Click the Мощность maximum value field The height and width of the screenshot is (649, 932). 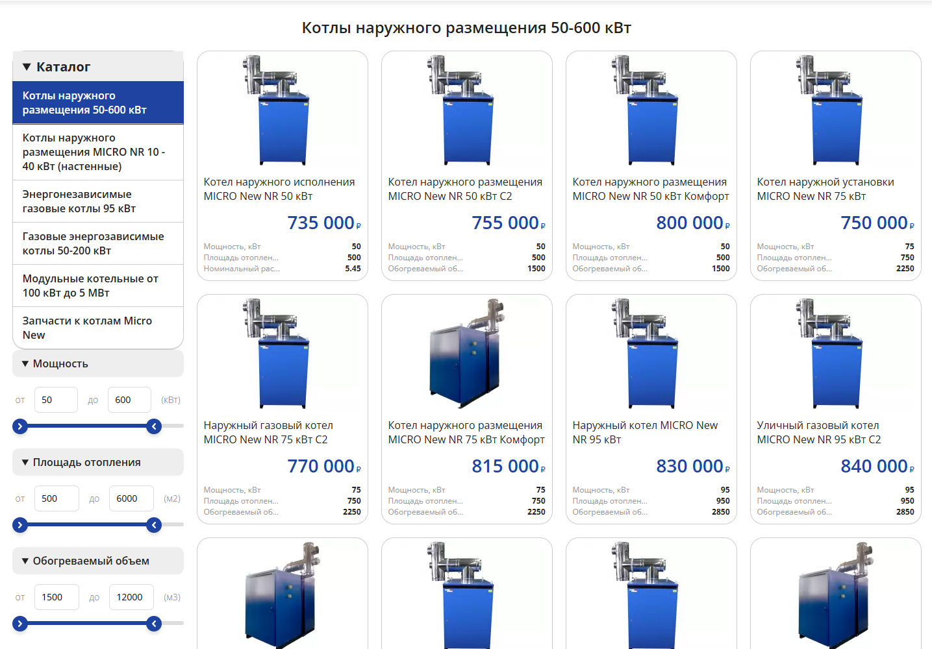click(129, 400)
